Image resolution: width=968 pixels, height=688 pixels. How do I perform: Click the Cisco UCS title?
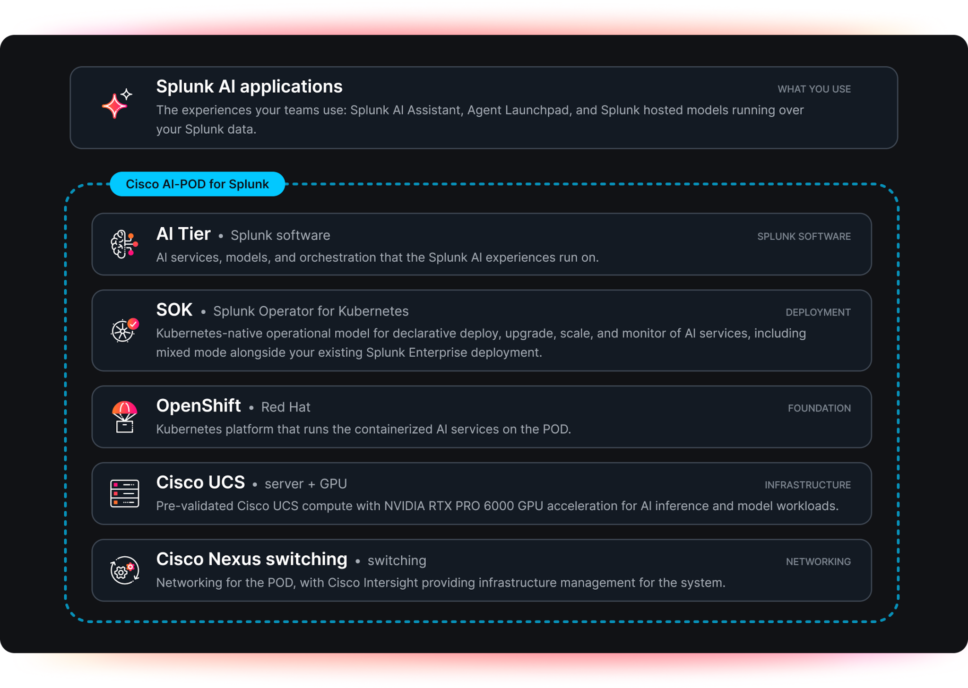tap(200, 482)
